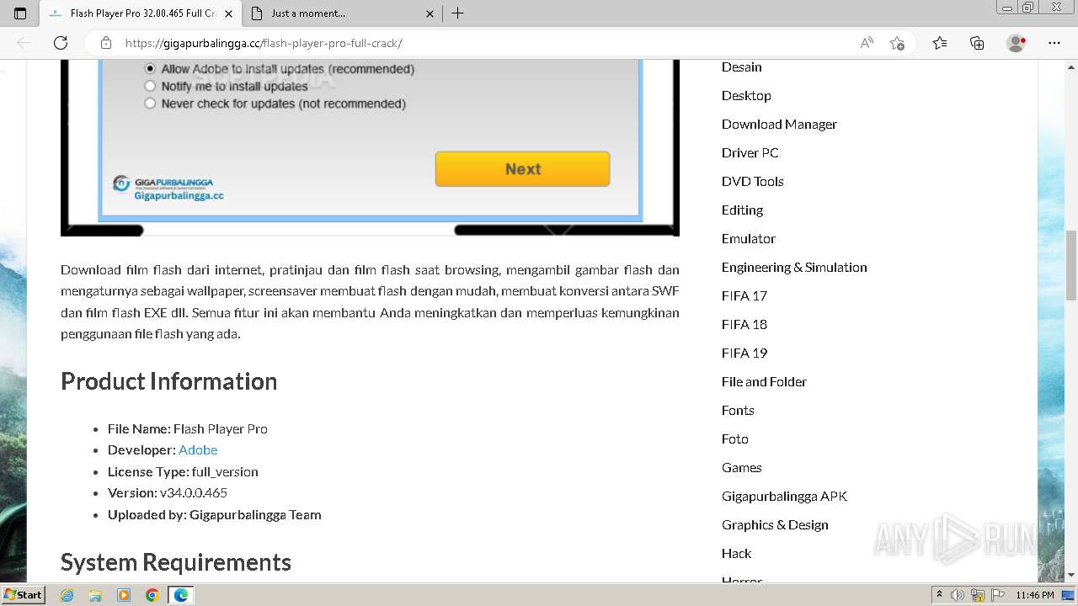
Task: Open the Editing category
Action: 742,210
